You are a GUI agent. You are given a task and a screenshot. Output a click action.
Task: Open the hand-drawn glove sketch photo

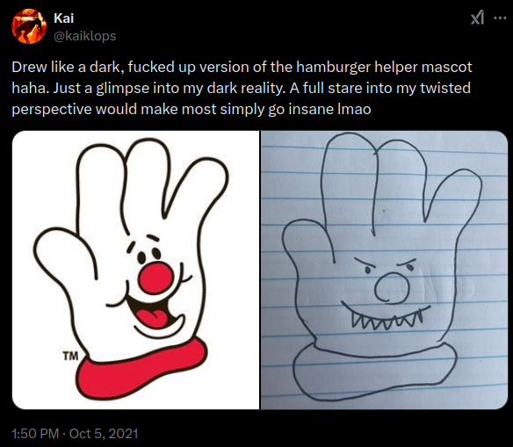(x=384, y=270)
